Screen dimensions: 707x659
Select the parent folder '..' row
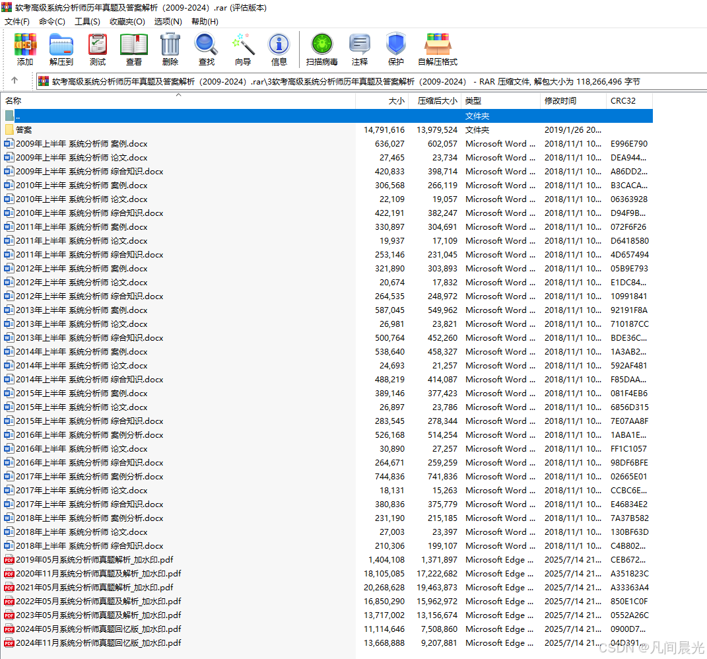click(x=328, y=116)
